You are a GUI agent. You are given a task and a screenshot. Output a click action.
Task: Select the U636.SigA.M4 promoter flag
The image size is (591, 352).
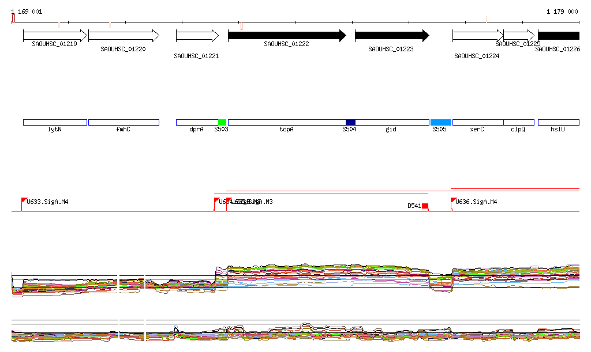[454, 200]
